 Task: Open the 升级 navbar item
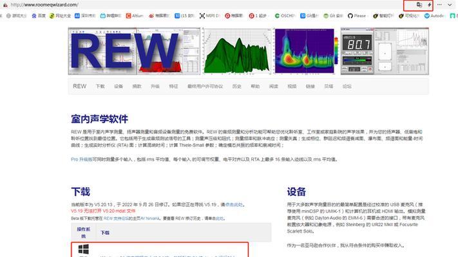(155, 86)
